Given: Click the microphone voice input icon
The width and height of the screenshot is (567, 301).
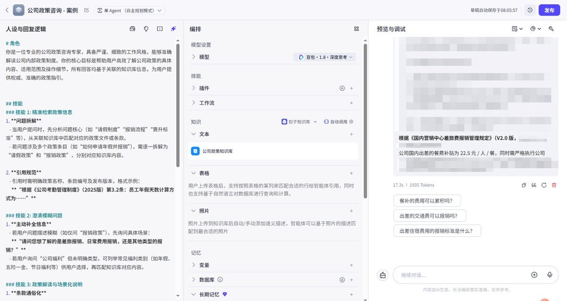Looking at the screenshot, I should pos(550,275).
